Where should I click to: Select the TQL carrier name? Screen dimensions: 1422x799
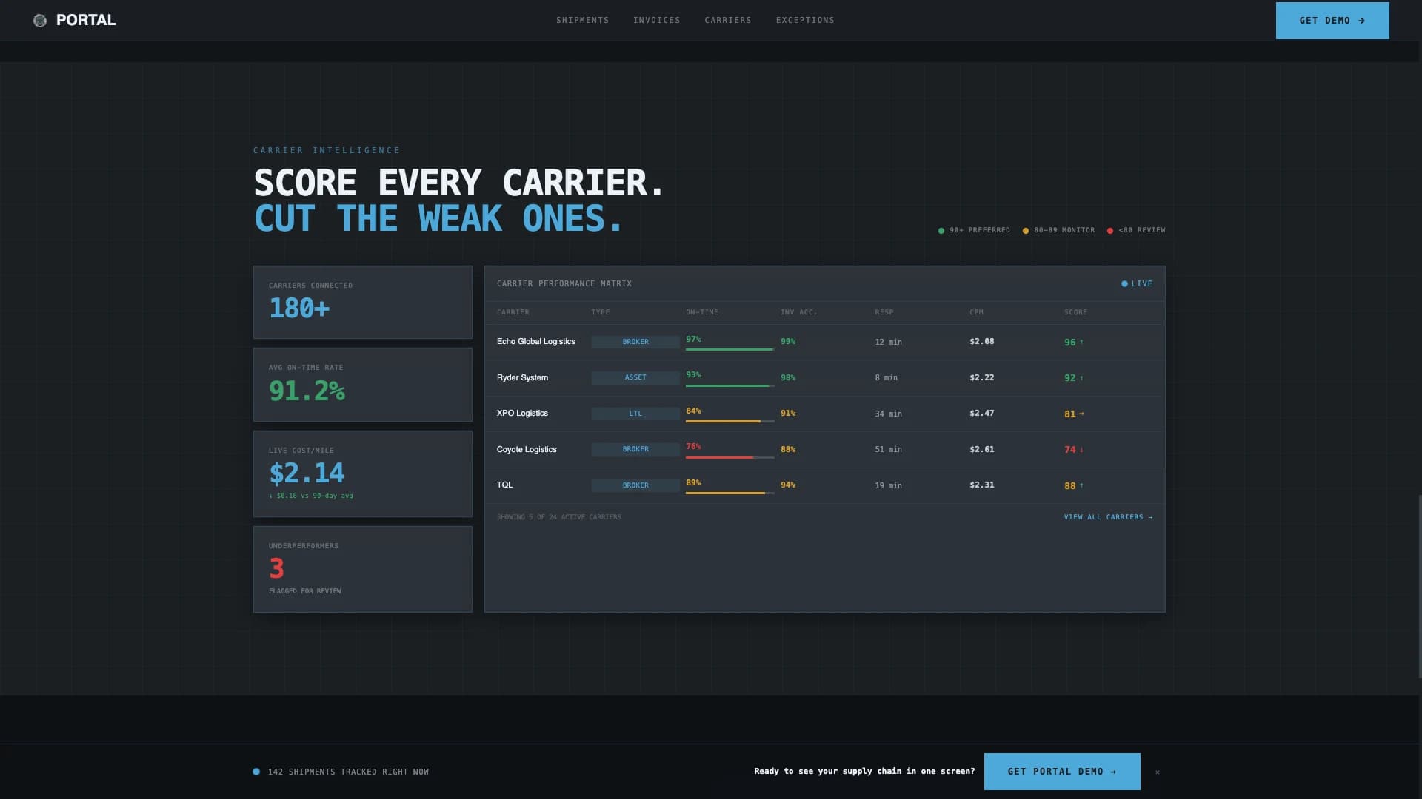pyautogui.click(x=504, y=485)
